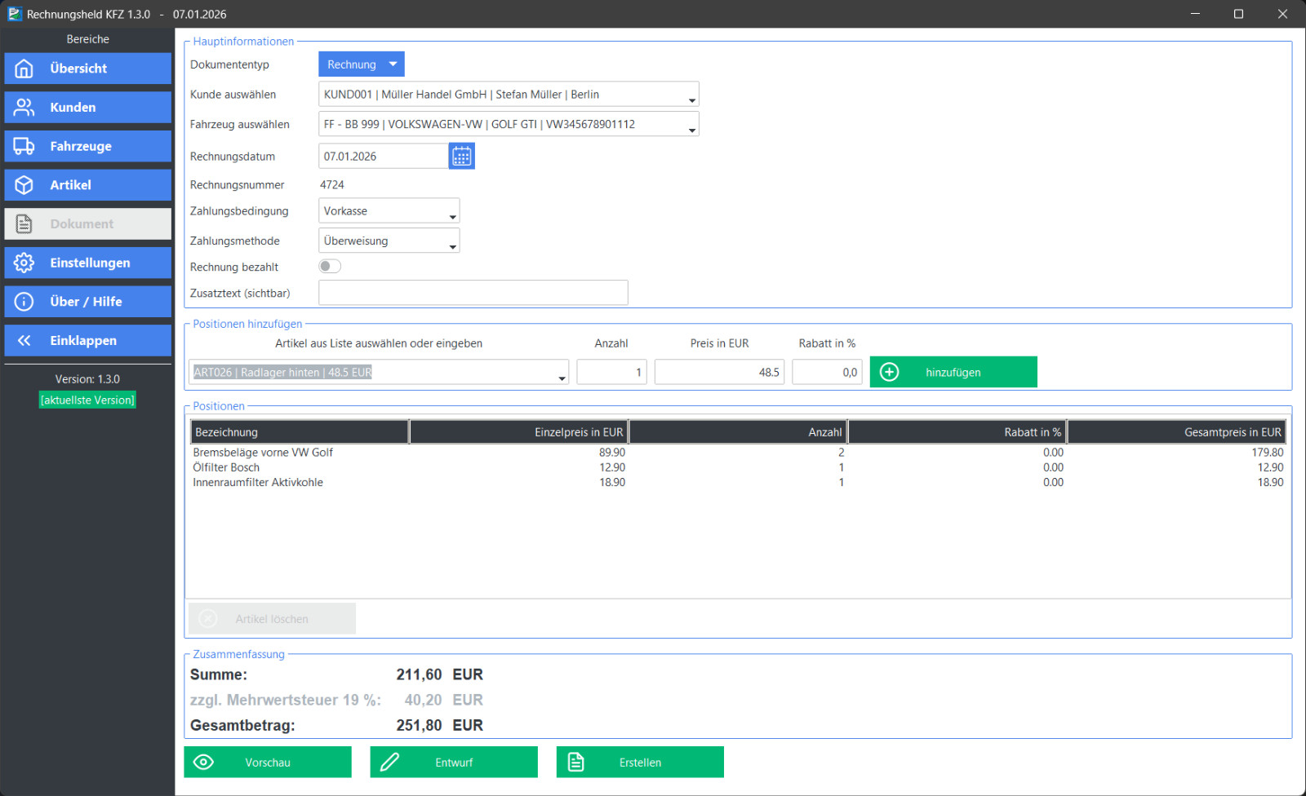Click the gear icon beside Einstellungen
The image size is (1306, 796).
pos(24,263)
